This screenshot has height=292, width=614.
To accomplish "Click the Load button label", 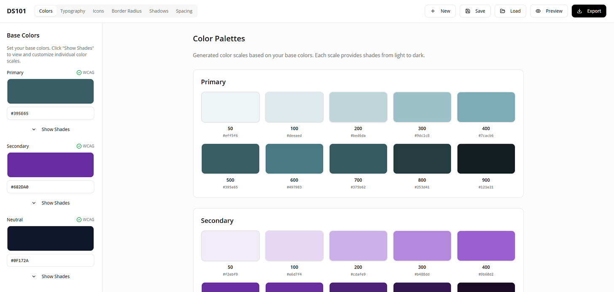I will 515,11.
